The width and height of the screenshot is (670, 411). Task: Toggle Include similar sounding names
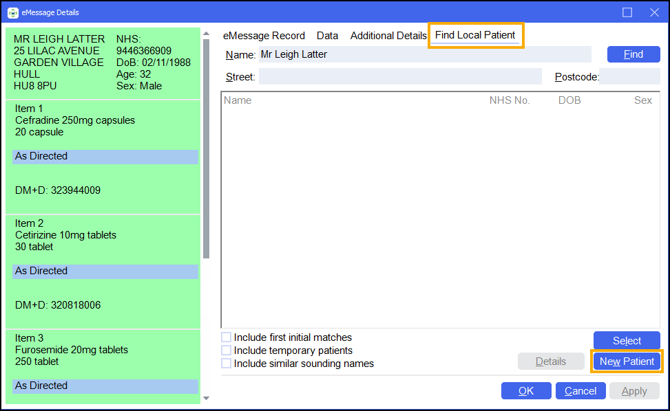click(227, 364)
